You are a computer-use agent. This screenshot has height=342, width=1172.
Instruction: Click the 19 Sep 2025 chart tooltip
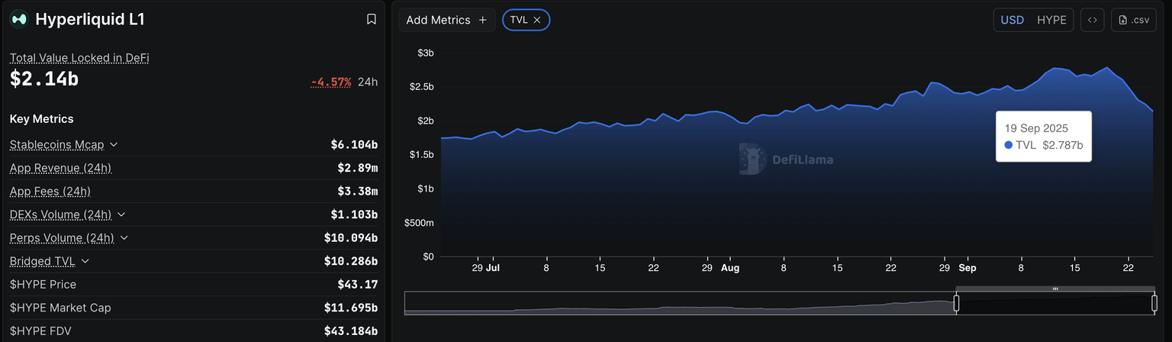pyautogui.click(x=1043, y=137)
